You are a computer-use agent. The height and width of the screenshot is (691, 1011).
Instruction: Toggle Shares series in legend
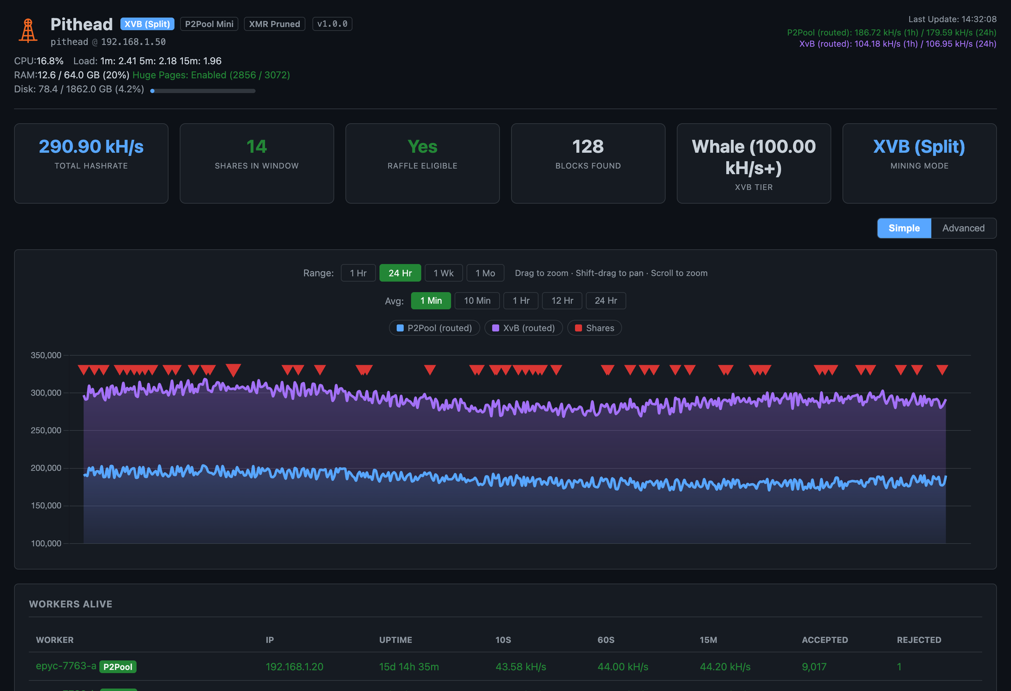594,328
